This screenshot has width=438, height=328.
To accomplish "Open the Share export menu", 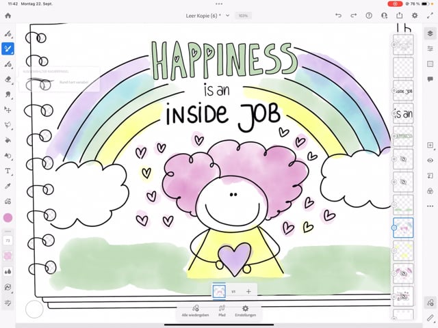I will click(400, 16).
